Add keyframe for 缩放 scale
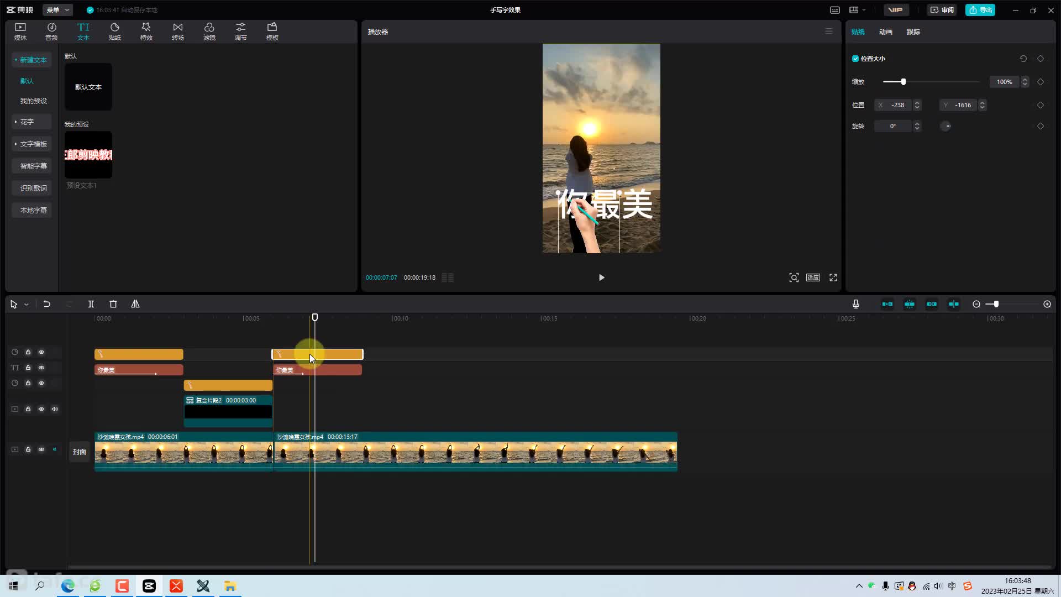The height and width of the screenshot is (597, 1061). pyautogui.click(x=1041, y=82)
